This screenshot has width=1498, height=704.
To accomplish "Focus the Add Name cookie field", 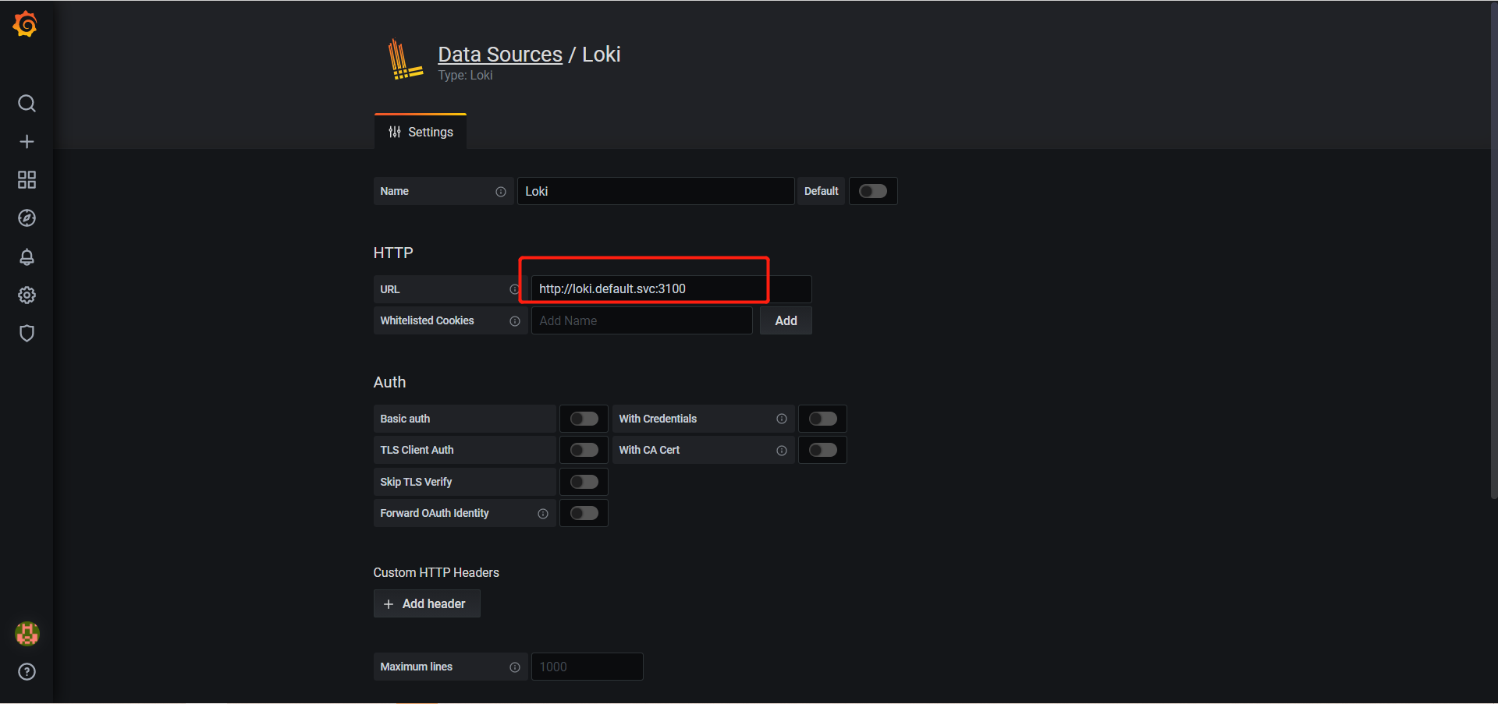I will tap(641, 320).
